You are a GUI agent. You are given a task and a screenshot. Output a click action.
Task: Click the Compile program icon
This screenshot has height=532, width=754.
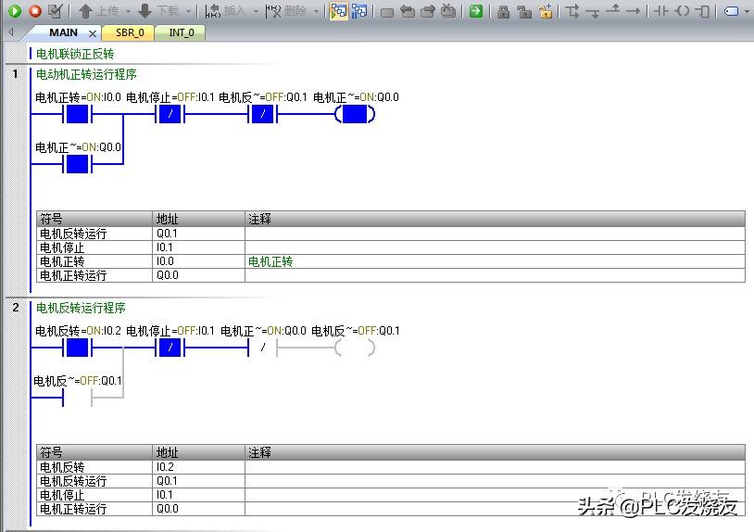[56, 11]
